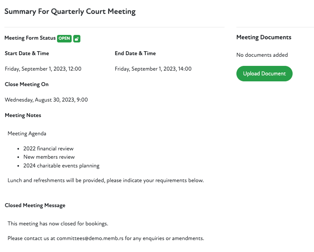Click the 2024 charitable events planning item

click(x=61, y=165)
